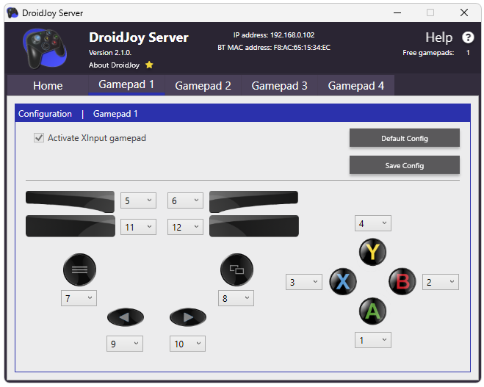Open the dropdown showing 8
The width and height of the screenshot is (484, 387).
[x=236, y=298]
